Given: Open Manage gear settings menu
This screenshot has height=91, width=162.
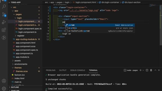Looking at the screenshot, I should (4, 88).
